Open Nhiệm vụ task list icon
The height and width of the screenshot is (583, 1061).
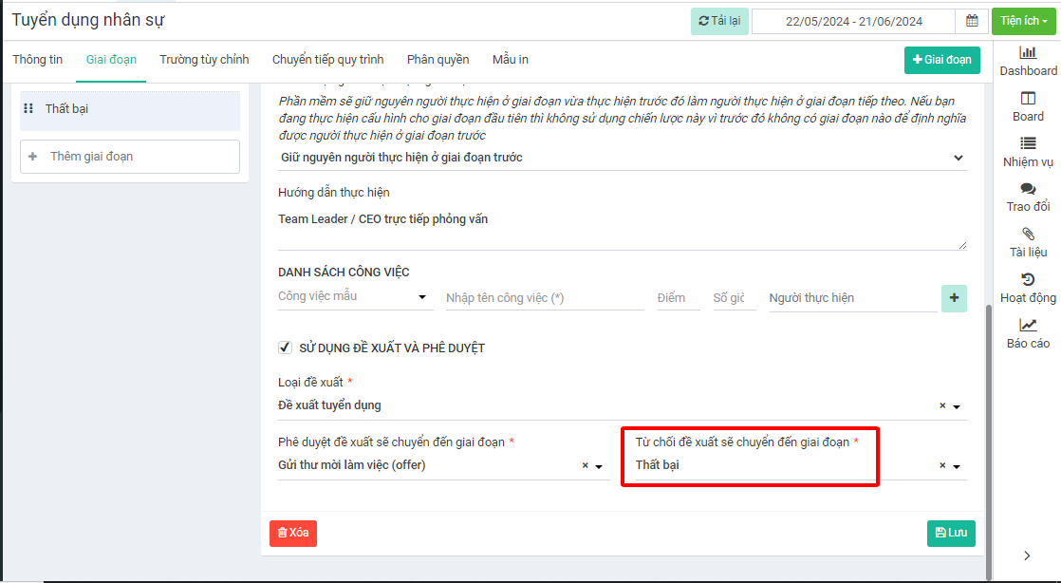(1028, 144)
